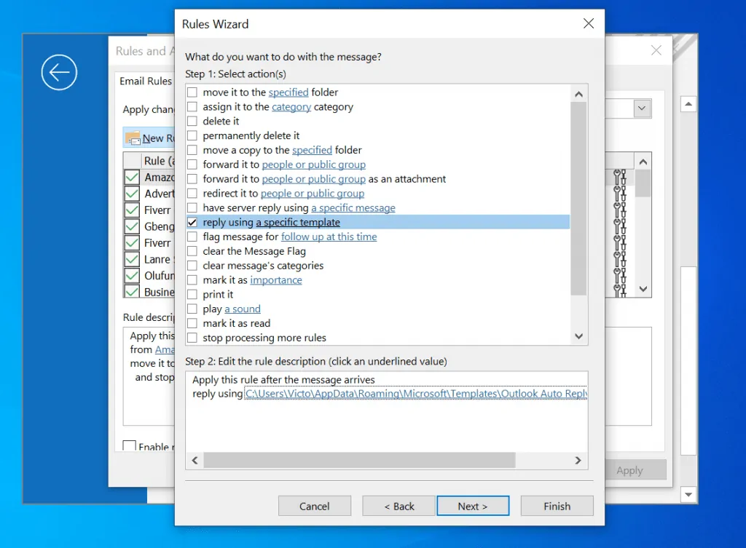Check the "delete it" action
Screen dimensions: 746x548
192,121
